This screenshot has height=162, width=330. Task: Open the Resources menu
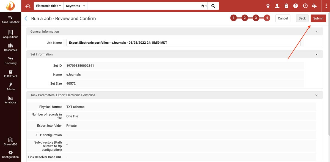click(10, 48)
